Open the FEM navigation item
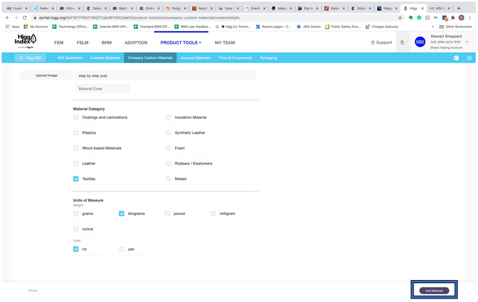The height and width of the screenshot is (302, 478). [x=59, y=43]
